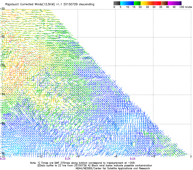
Task: Click the '-20' latitude axis label
Action: [2, 9]
